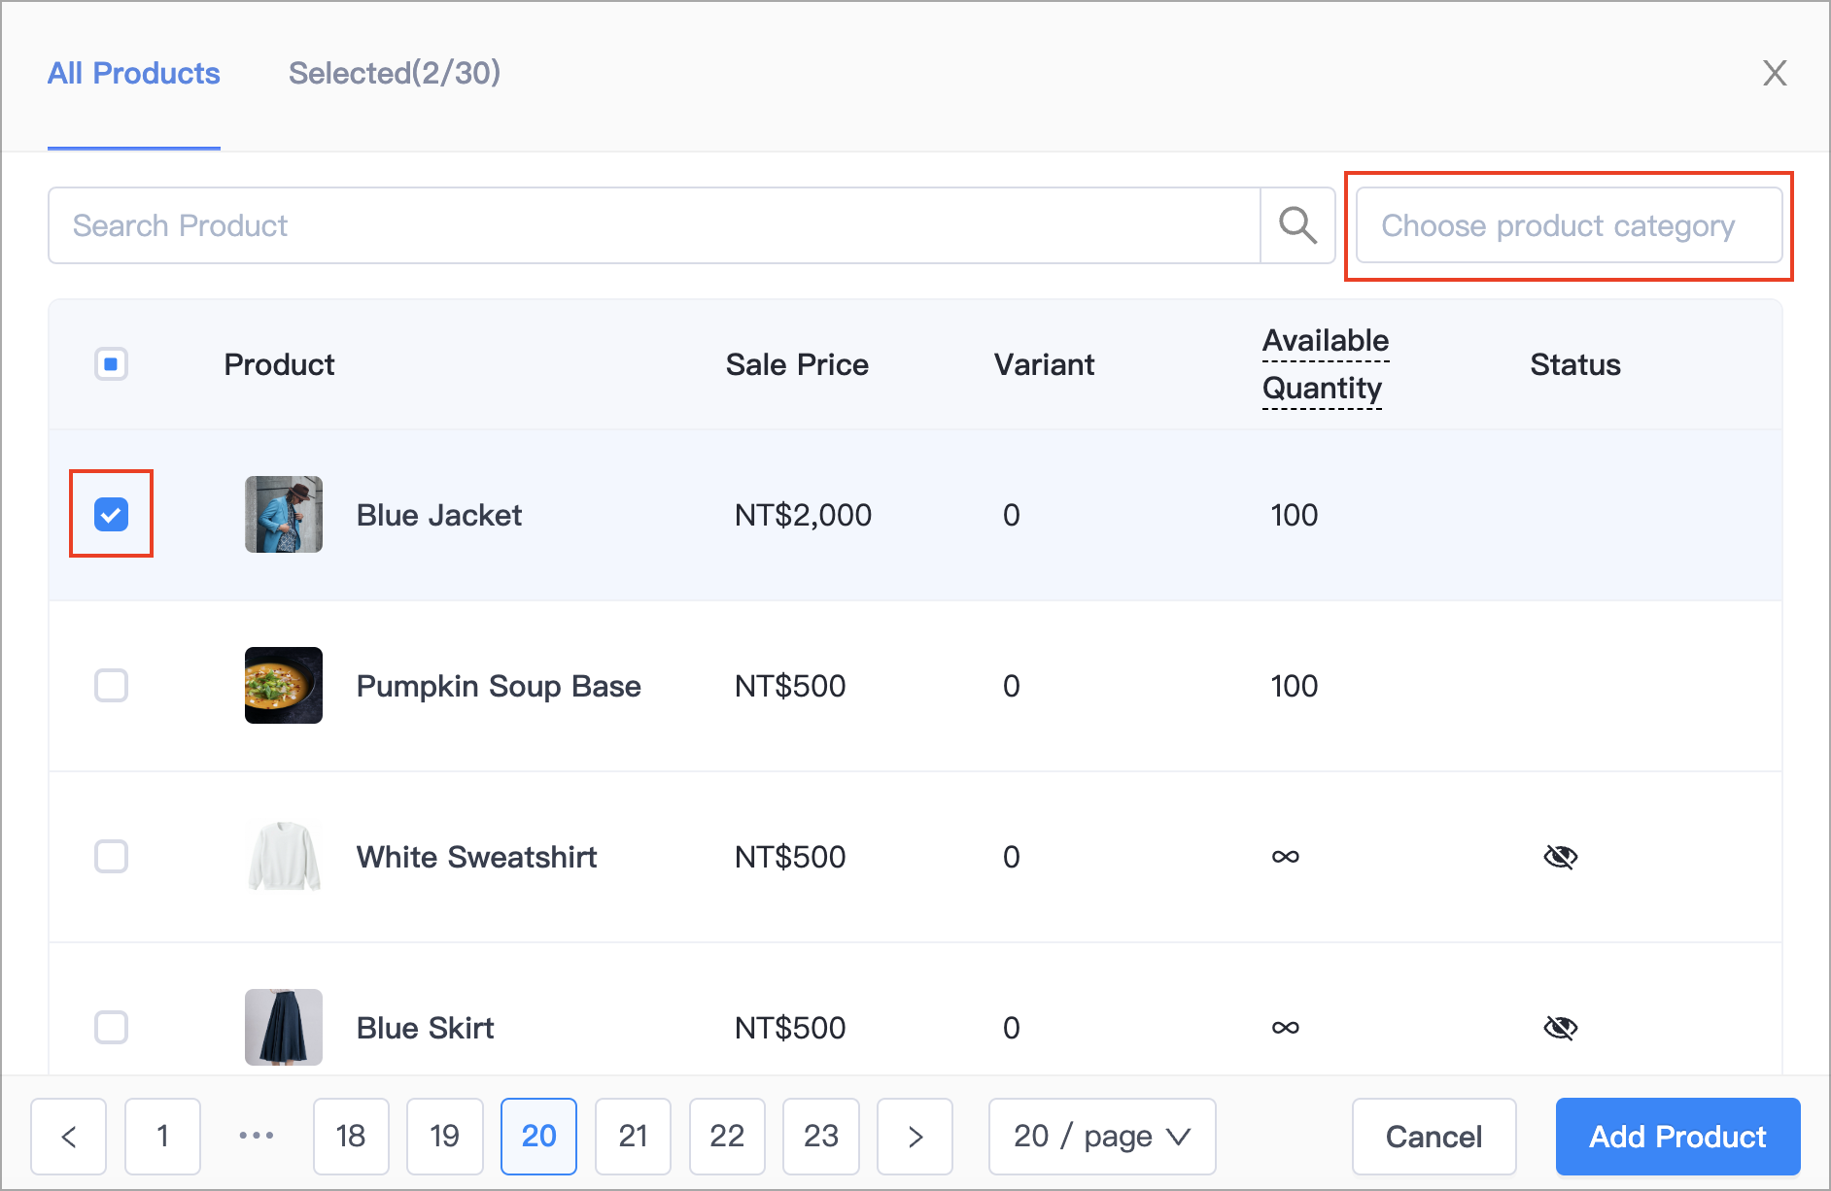
Task: Click the Cancel button
Action: (x=1434, y=1137)
